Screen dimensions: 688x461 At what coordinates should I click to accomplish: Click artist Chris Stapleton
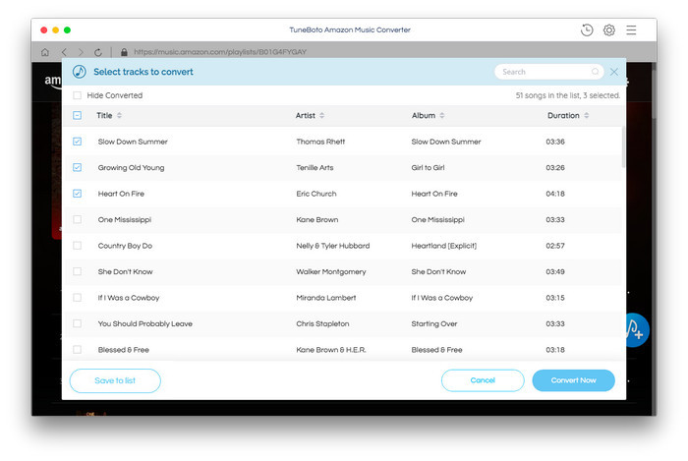click(322, 323)
